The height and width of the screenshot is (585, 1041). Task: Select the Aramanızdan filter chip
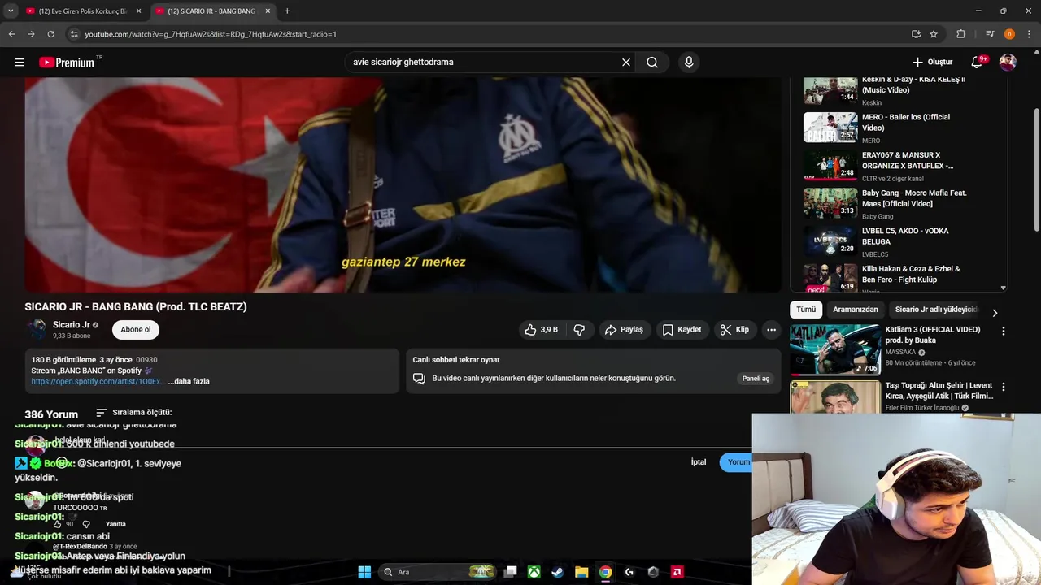tap(856, 310)
